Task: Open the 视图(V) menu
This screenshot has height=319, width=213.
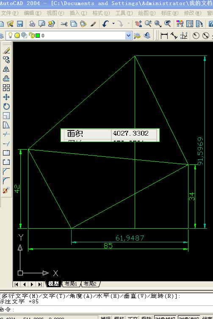Action: click(55, 13)
